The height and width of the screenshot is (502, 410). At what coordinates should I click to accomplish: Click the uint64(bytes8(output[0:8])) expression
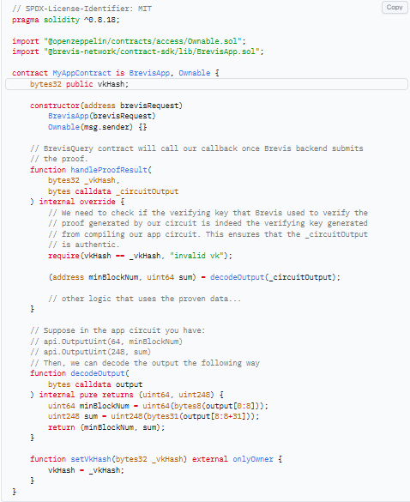(x=203, y=406)
